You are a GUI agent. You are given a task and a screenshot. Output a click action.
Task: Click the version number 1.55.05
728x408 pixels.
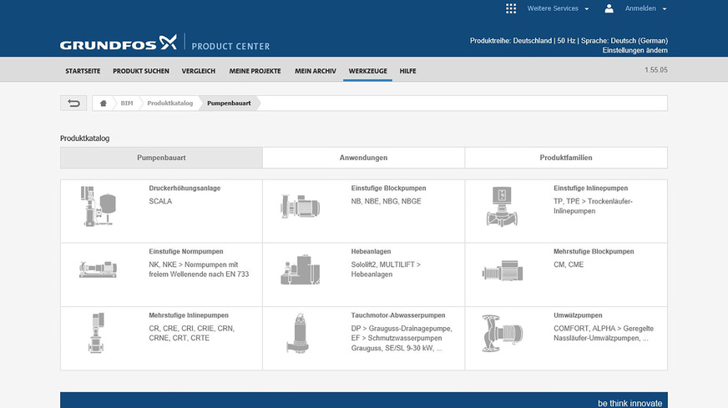[x=655, y=69]
